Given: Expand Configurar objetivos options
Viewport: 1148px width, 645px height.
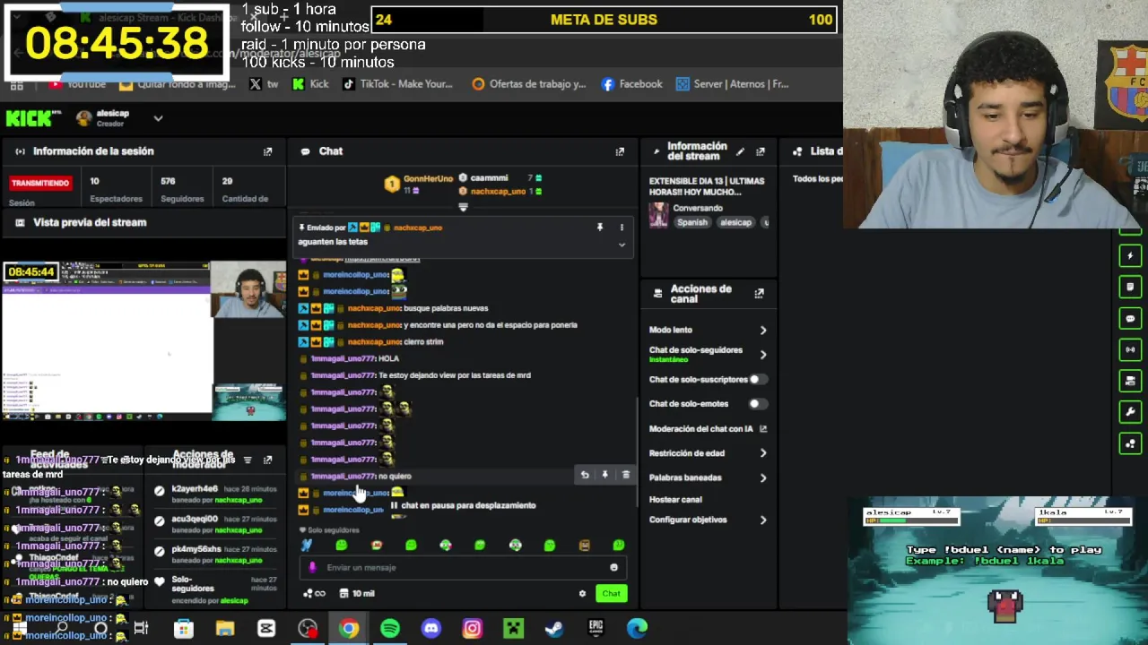Looking at the screenshot, I should (763, 520).
